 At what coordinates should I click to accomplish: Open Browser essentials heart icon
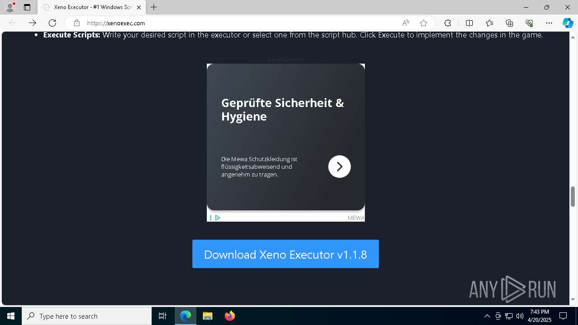pos(529,23)
